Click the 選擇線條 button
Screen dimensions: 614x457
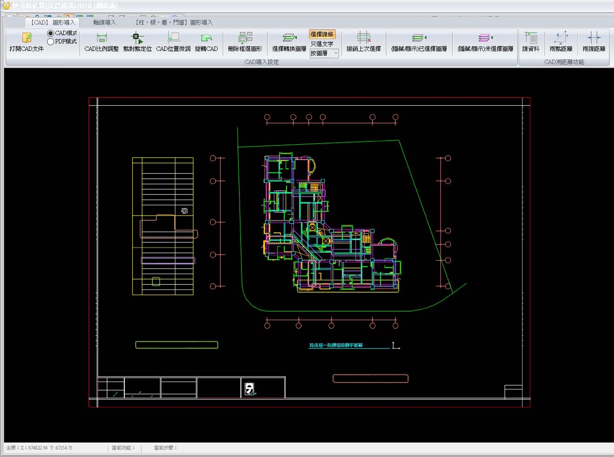[322, 34]
